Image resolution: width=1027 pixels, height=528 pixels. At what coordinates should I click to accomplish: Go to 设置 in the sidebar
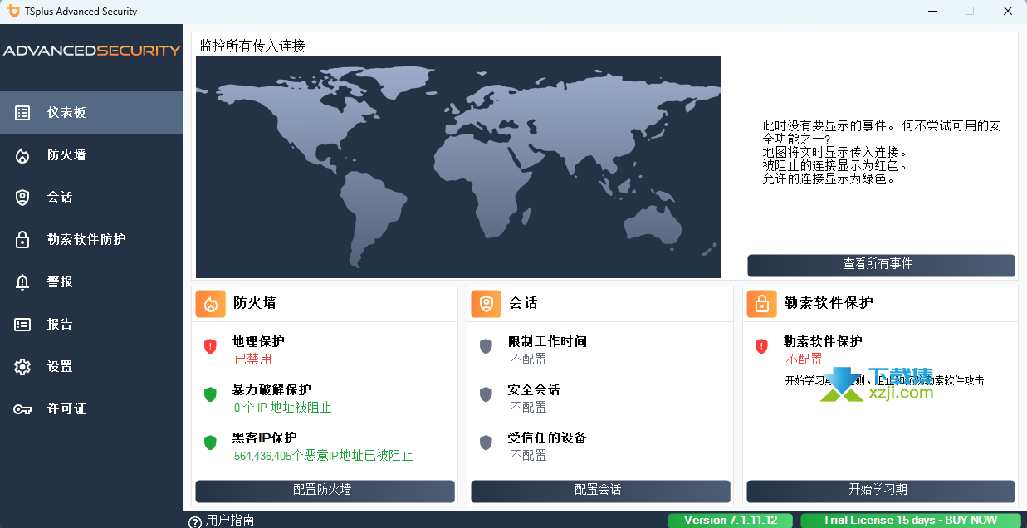(x=91, y=366)
